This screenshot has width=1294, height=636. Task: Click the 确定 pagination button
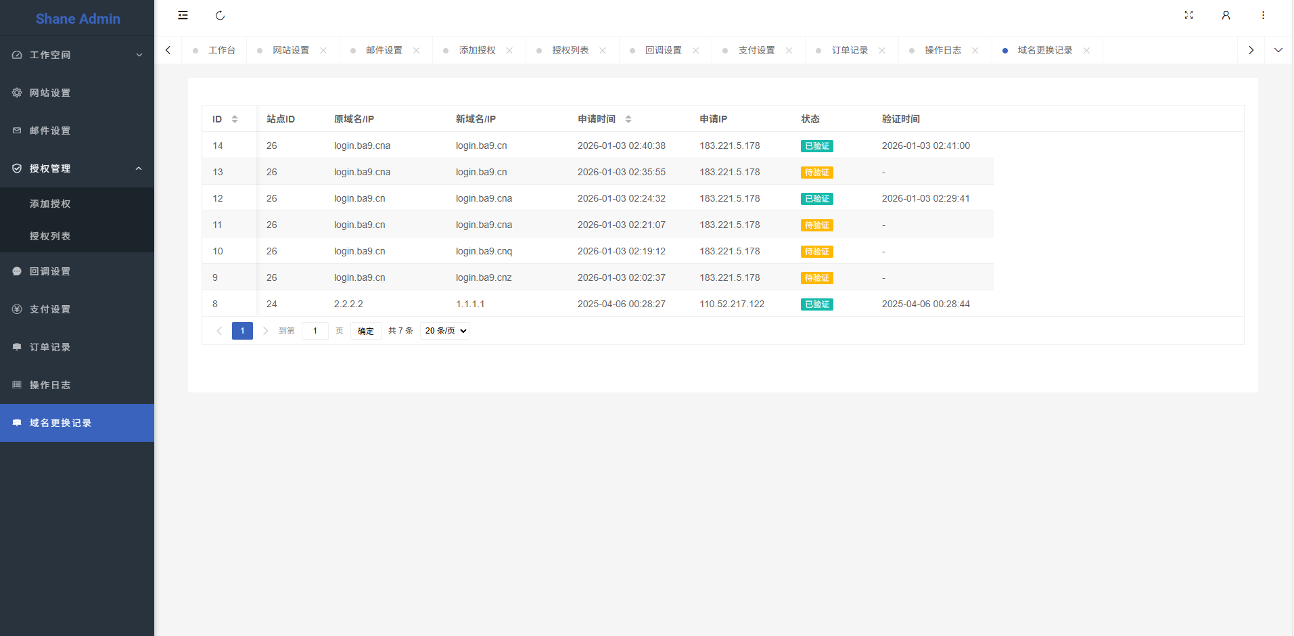[365, 331]
